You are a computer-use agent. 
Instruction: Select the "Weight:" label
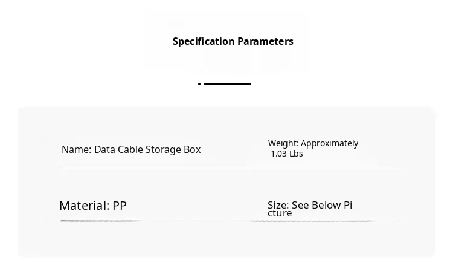283,143
